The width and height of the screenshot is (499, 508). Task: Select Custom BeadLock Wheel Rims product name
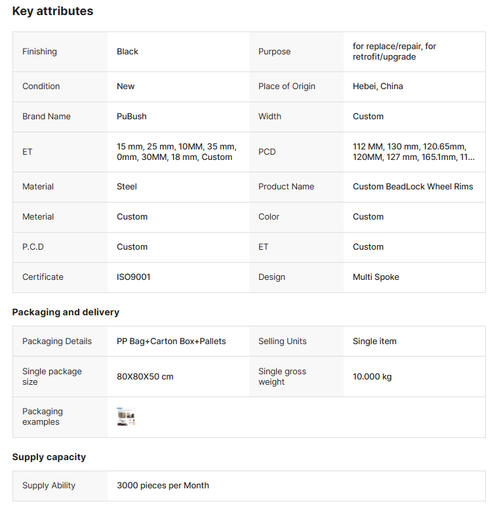tap(412, 187)
